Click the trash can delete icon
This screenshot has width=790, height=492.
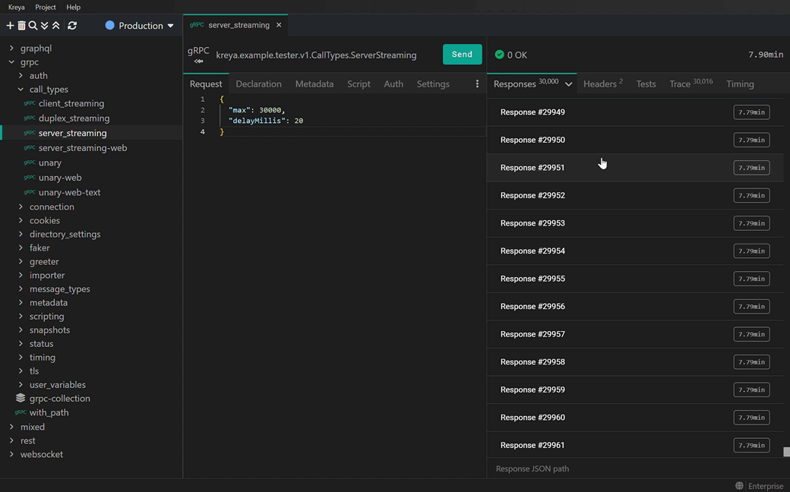[x=21, y=26]
